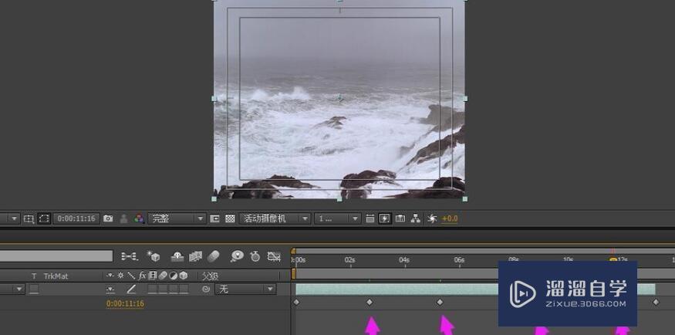The width and height of the screenshot is (675, 335).
Task: Click the orange timeline timecode 0:00:11:16
Action: pyautogui.click(x=125, y=303)
